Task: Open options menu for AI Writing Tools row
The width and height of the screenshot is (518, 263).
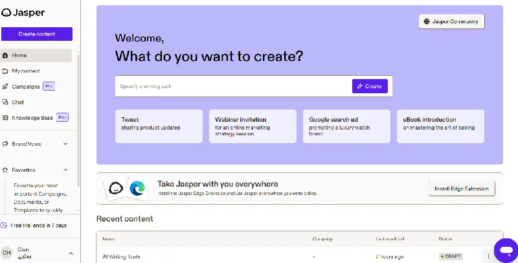Action: tap(489, 257)
